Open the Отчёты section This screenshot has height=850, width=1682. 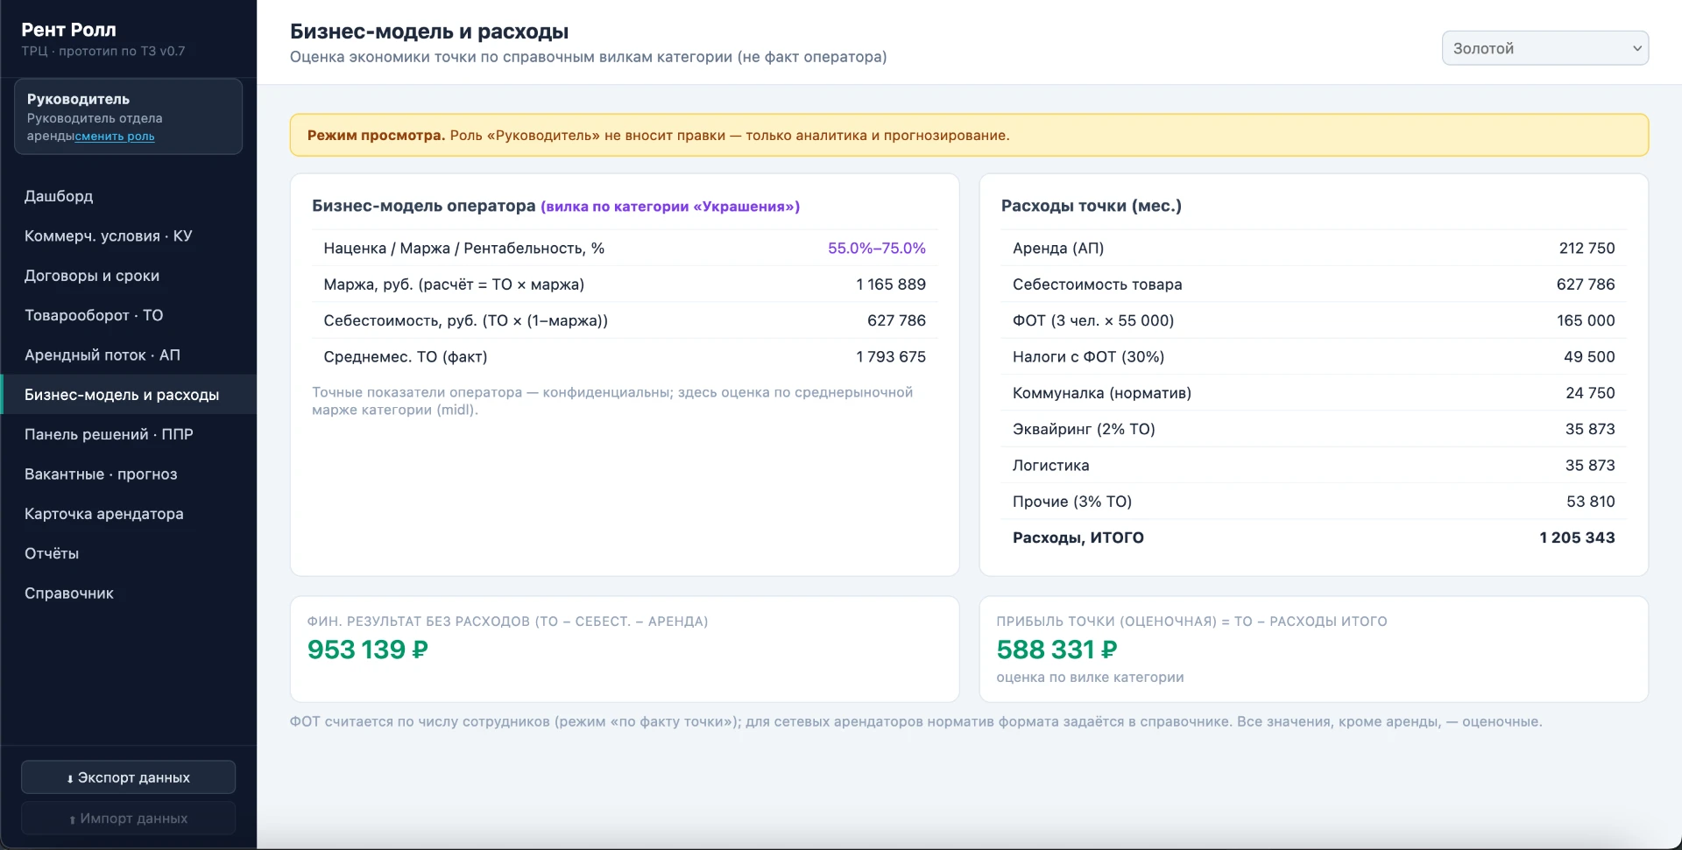(128, 553)
